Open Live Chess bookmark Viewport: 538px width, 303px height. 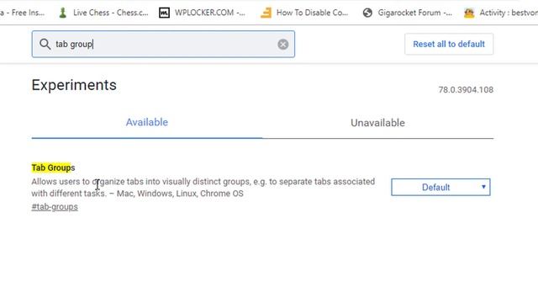click(x=104, y=13)
